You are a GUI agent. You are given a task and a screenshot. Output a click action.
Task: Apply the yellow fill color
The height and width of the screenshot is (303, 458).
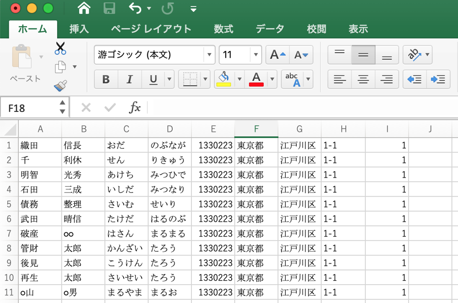[x=224, y=79]
